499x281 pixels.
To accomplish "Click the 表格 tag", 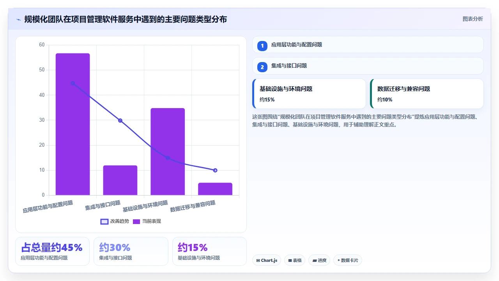I will pos(295,260).
